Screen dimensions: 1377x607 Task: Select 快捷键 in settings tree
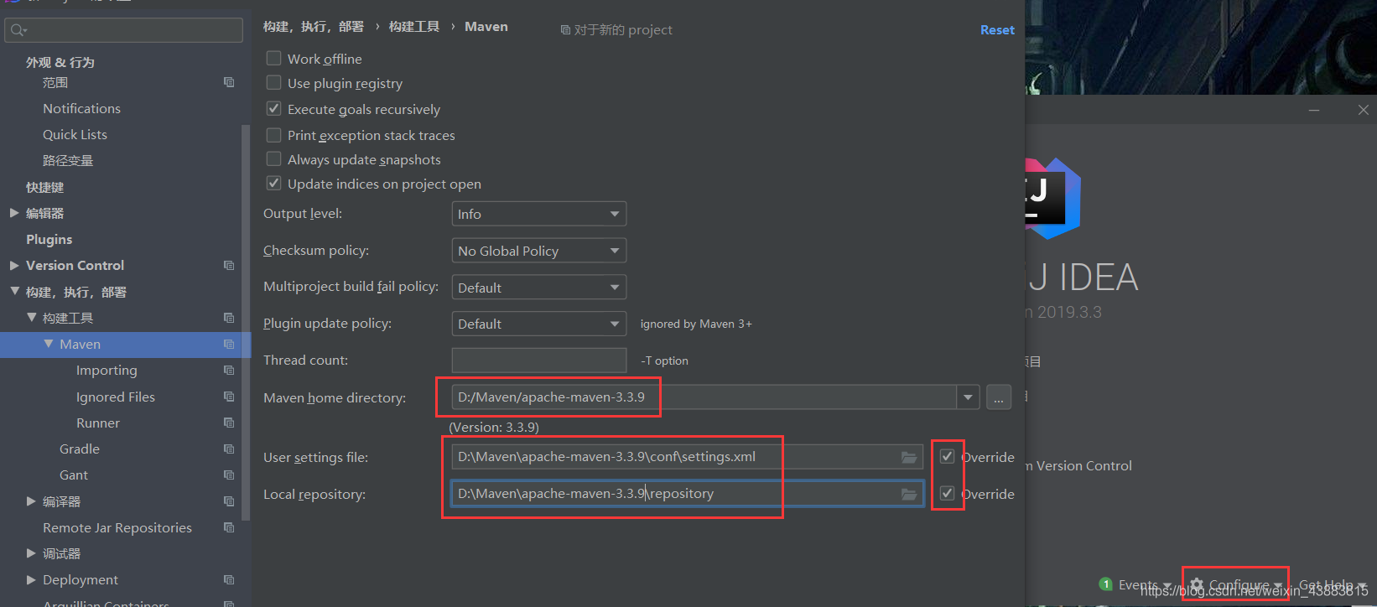coord(44,187)
